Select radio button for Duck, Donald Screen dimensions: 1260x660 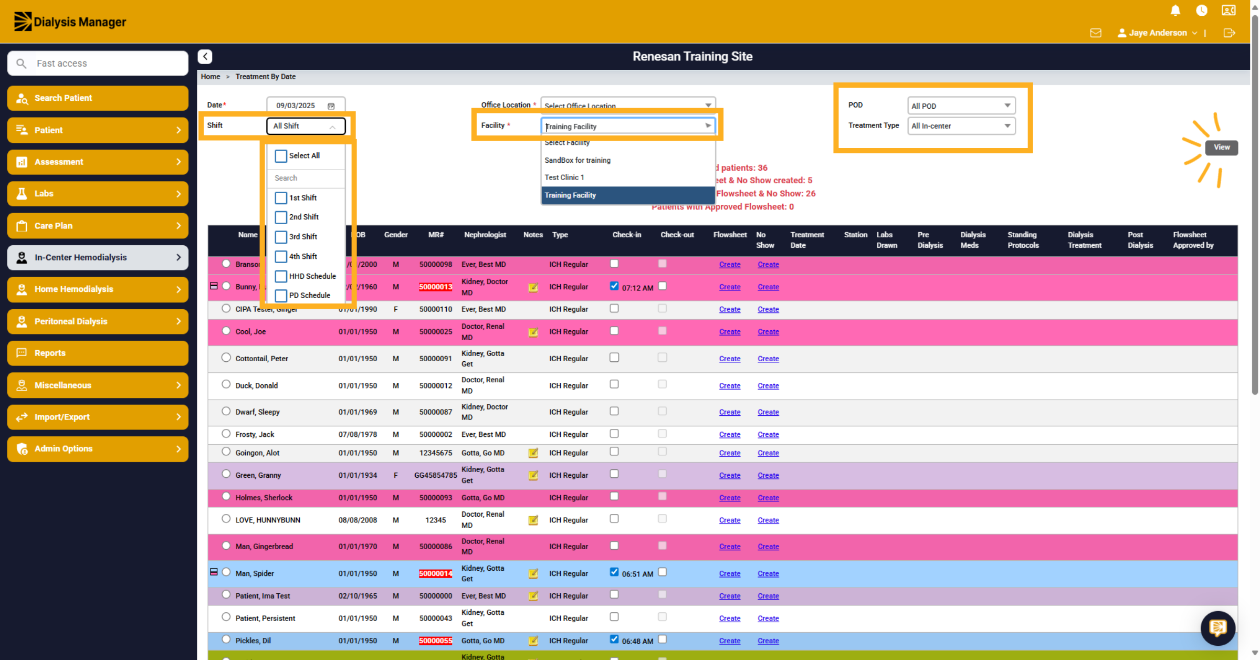[226, 384]
